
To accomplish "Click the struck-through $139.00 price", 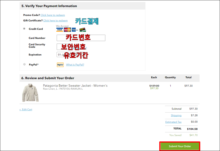I will 154,85.
